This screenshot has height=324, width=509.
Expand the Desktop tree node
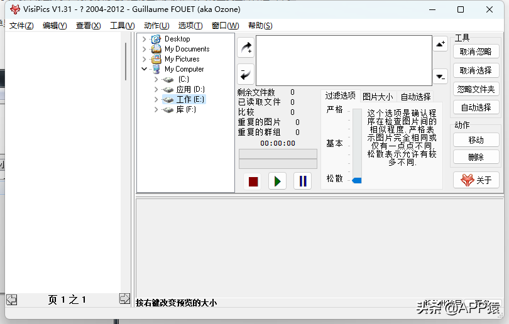tap(145, 39)
